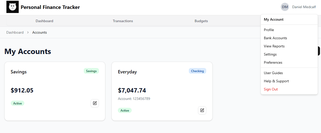321x133 pixels.
Task: Click the Checking badge on Everyday card
Action: 197,71
